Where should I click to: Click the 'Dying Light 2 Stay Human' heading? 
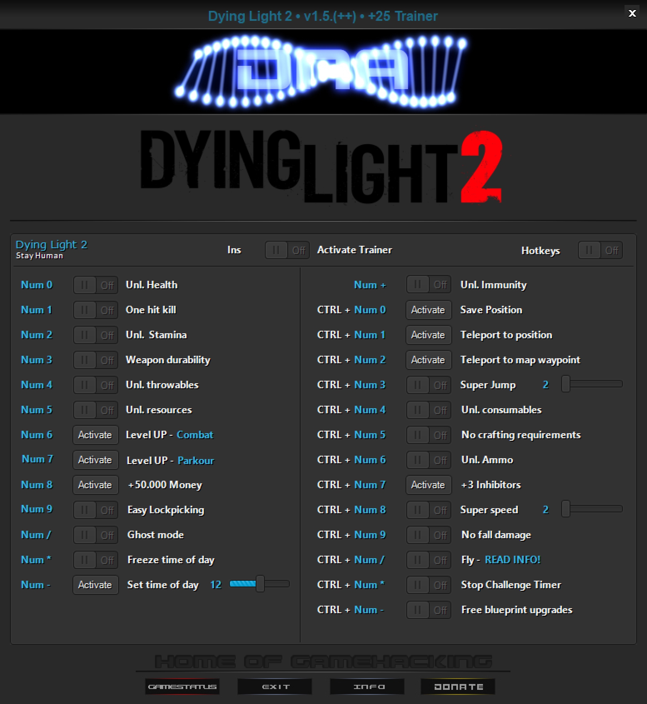coord(52,249)
